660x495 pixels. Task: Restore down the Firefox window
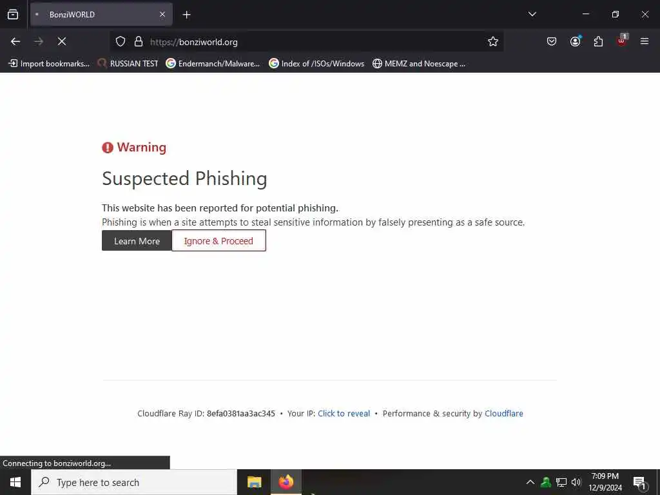(615, 14)
